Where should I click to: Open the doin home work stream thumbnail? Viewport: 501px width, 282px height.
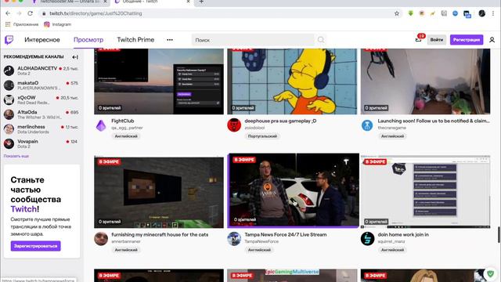pos(425,192)
